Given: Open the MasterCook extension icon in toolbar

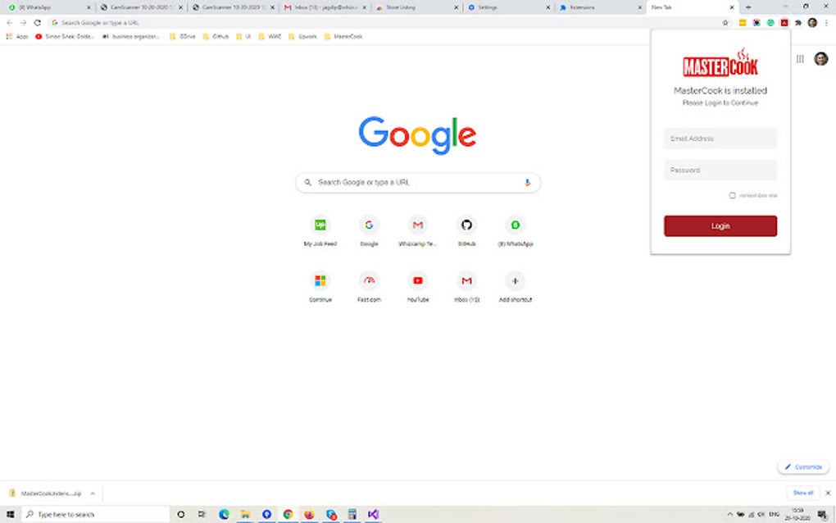Looking at the screenshot, I should click(783, 22).
